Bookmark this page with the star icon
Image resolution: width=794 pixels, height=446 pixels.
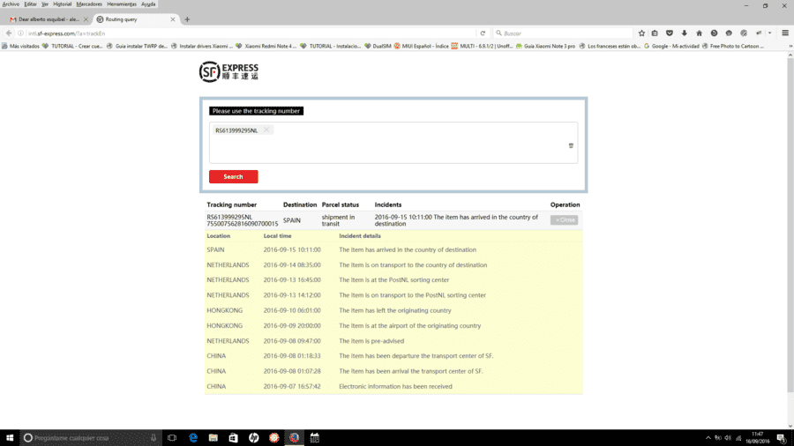pos(641,33)
